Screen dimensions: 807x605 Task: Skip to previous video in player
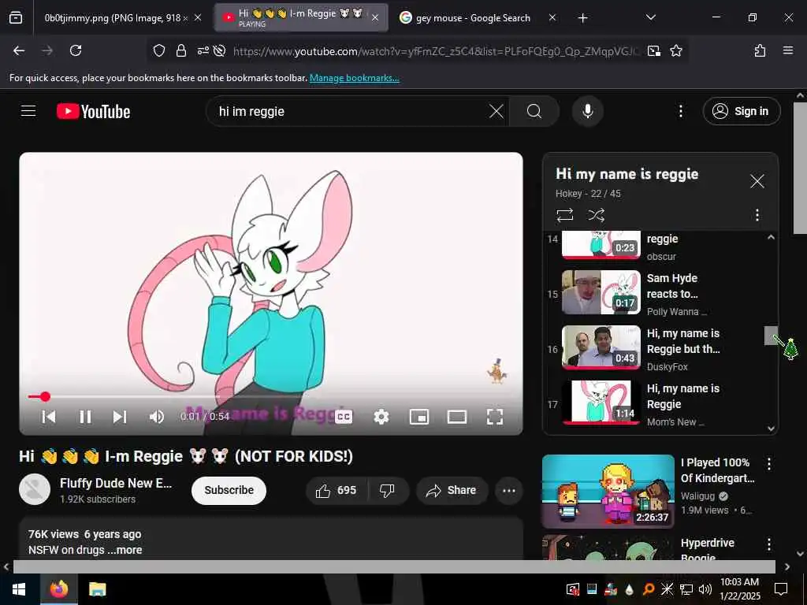49,416
